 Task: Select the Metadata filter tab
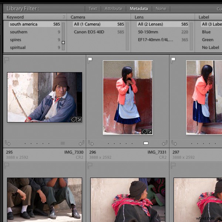coord(139,9)
